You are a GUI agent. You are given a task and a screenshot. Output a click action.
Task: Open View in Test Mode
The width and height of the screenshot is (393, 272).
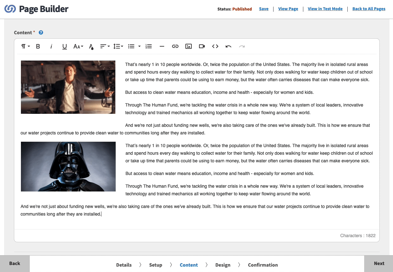point(325,9)
